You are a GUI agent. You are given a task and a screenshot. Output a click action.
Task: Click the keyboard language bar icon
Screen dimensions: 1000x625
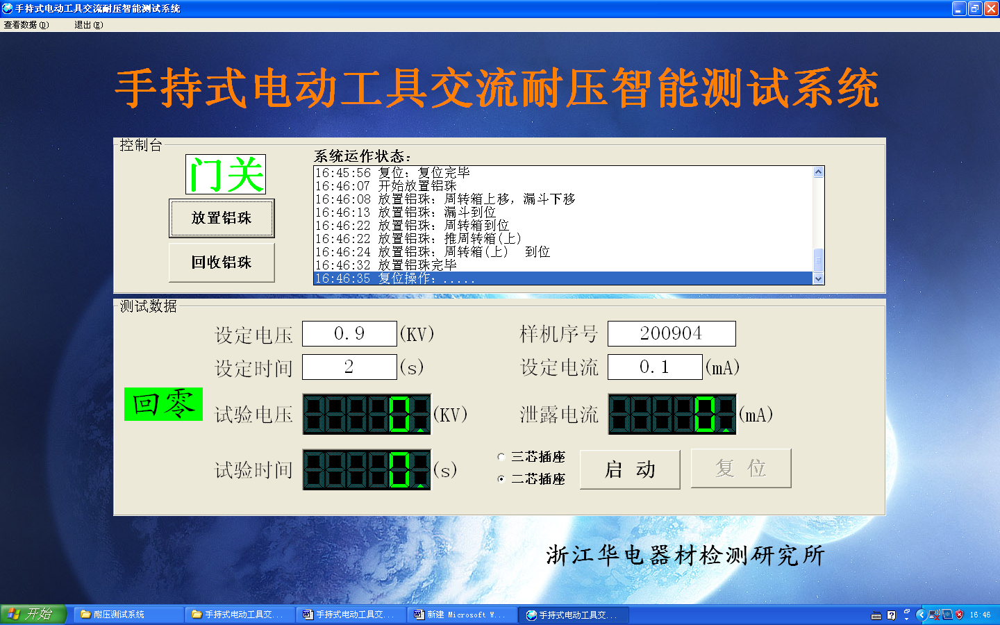click(876, 615)
